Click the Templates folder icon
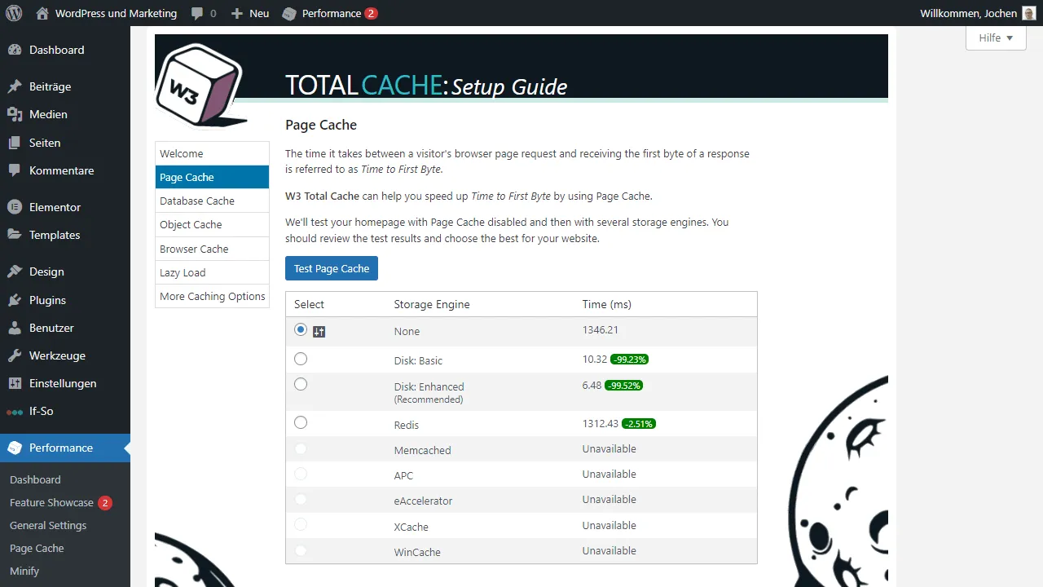1043x587 pixels. (x=15, y=235)
